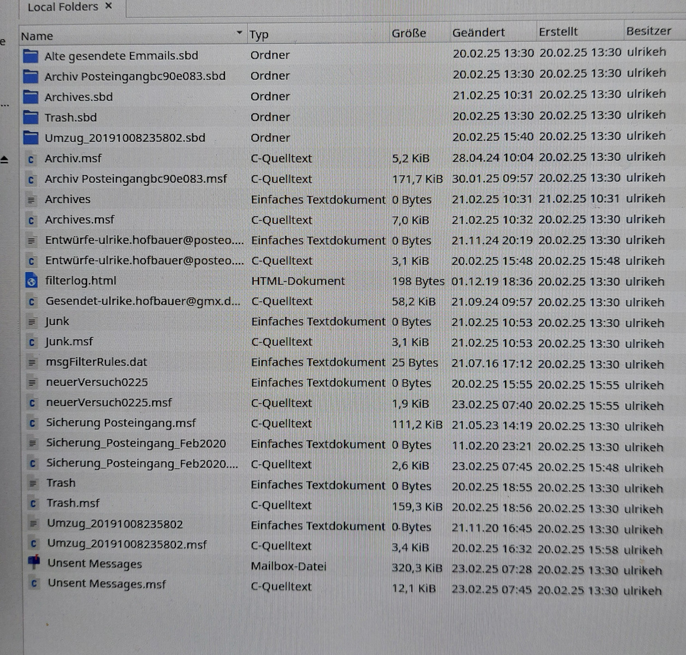The width and height of the screenshot is (686, 655).
Task: Sort by the Erstellt column header
Action: pos(579,32)
